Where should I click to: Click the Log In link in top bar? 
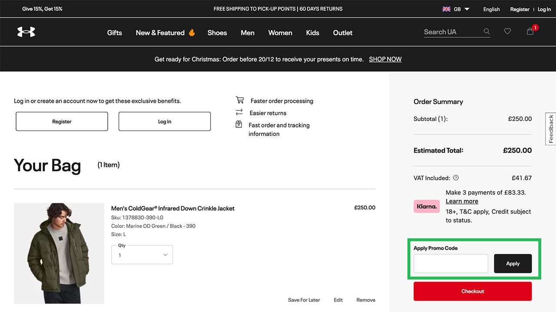[544, 9]
